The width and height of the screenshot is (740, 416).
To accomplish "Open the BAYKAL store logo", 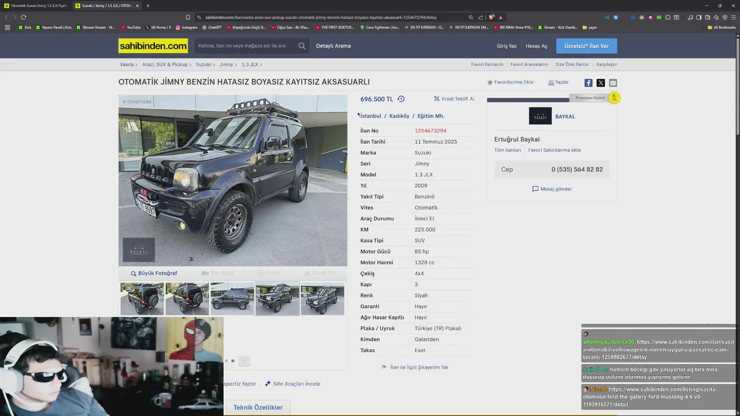I will click(540, 116).
